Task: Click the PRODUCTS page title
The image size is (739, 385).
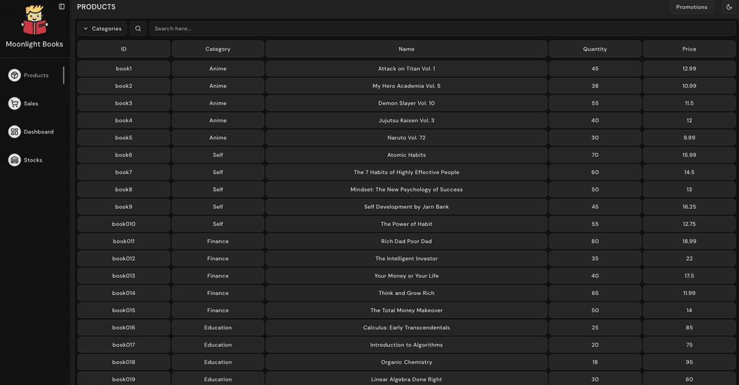Action: [x=96, y=7]
